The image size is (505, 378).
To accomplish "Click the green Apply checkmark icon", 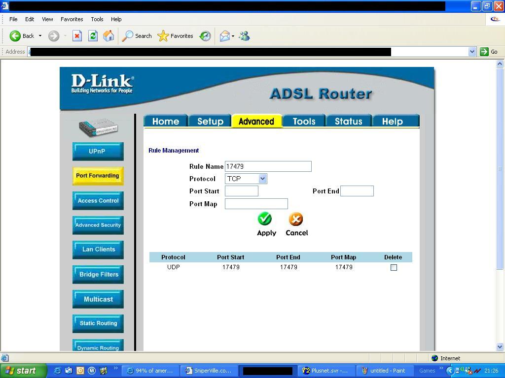I will 265,219.
